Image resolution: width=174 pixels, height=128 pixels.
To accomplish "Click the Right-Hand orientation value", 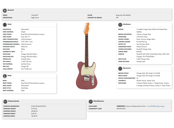I will point(35,17).
